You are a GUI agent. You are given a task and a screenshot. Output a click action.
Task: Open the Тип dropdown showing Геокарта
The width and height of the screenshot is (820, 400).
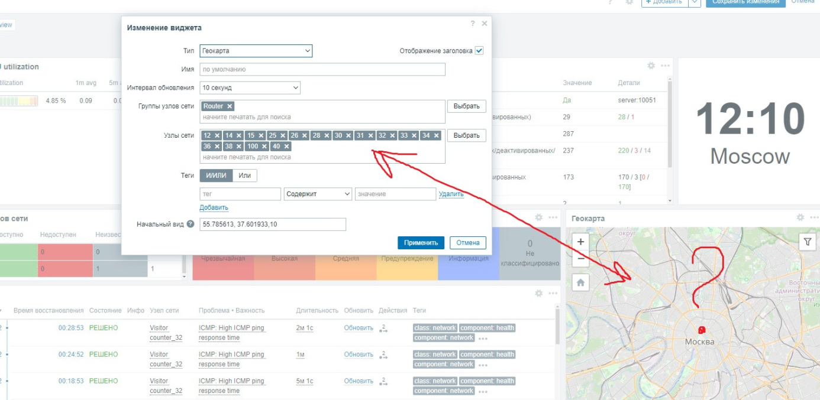(x=256, y=51)
